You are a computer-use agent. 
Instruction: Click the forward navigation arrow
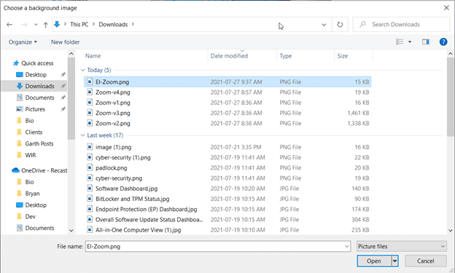[x=24, y=25]
